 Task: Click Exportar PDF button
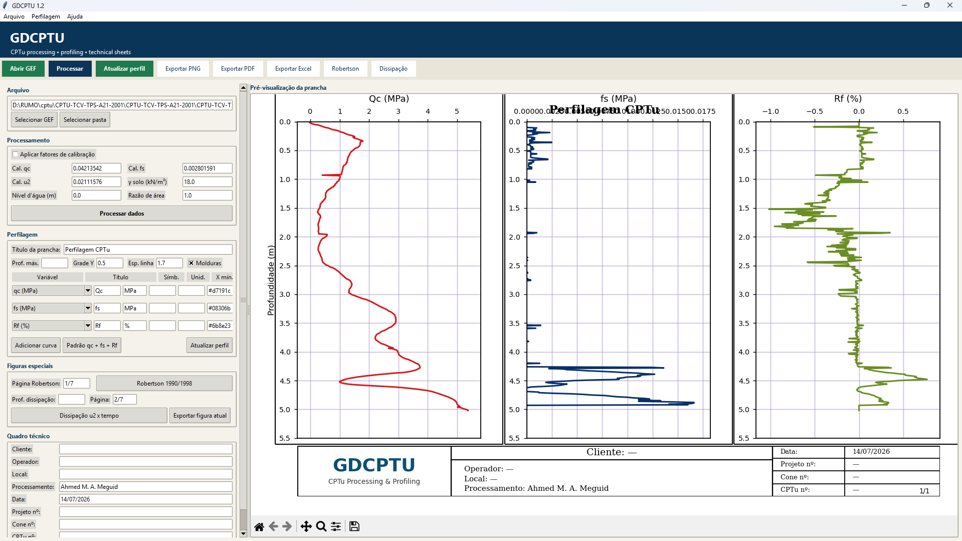(x=238, y=69)
